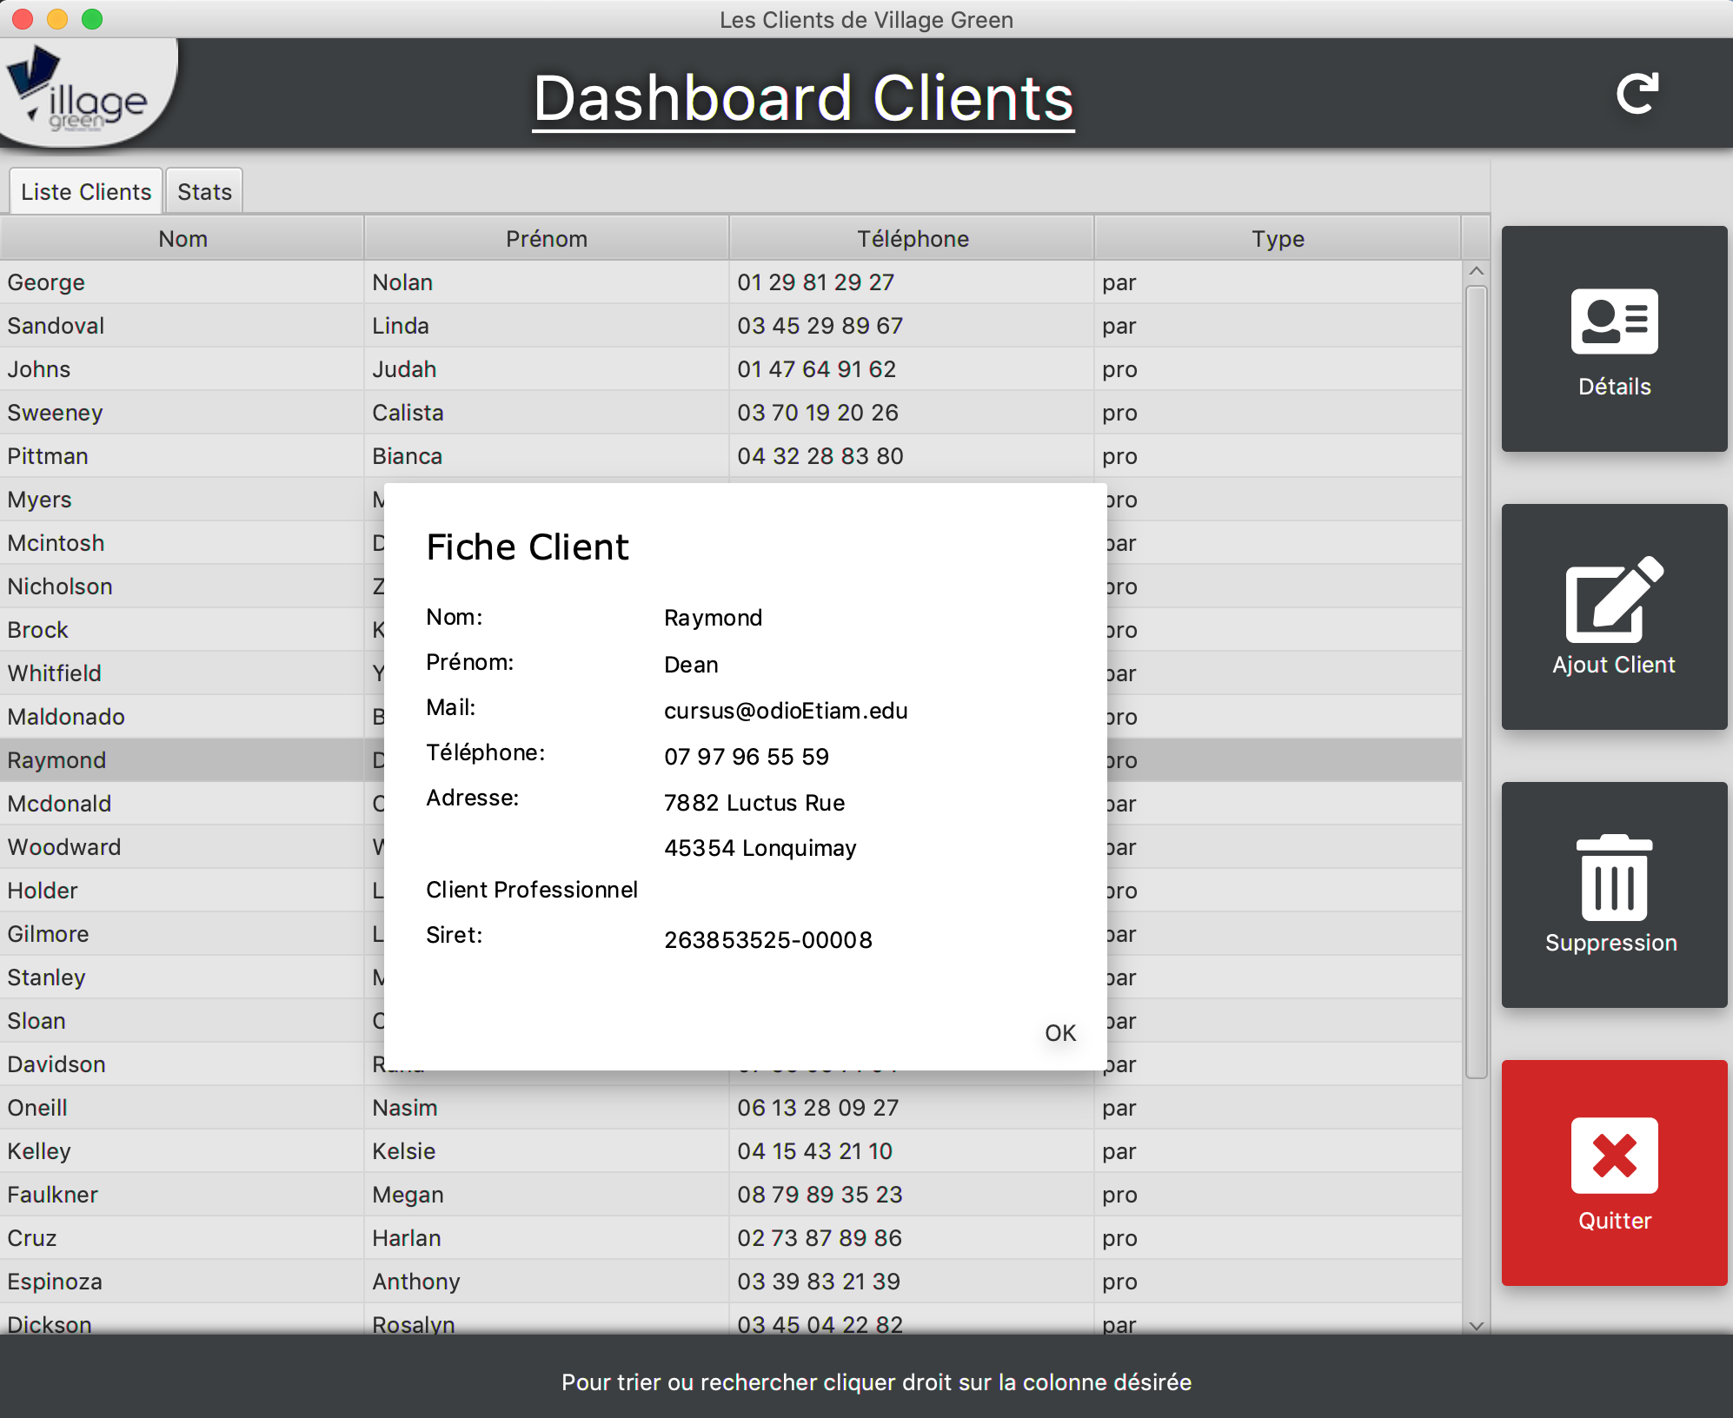Screen dimensions: 1733x1418
Task: Click the Faulkner name cell
Action: (x=182, y=1195)
